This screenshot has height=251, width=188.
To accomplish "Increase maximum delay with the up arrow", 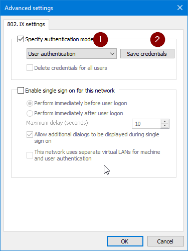I will [165, 121].
